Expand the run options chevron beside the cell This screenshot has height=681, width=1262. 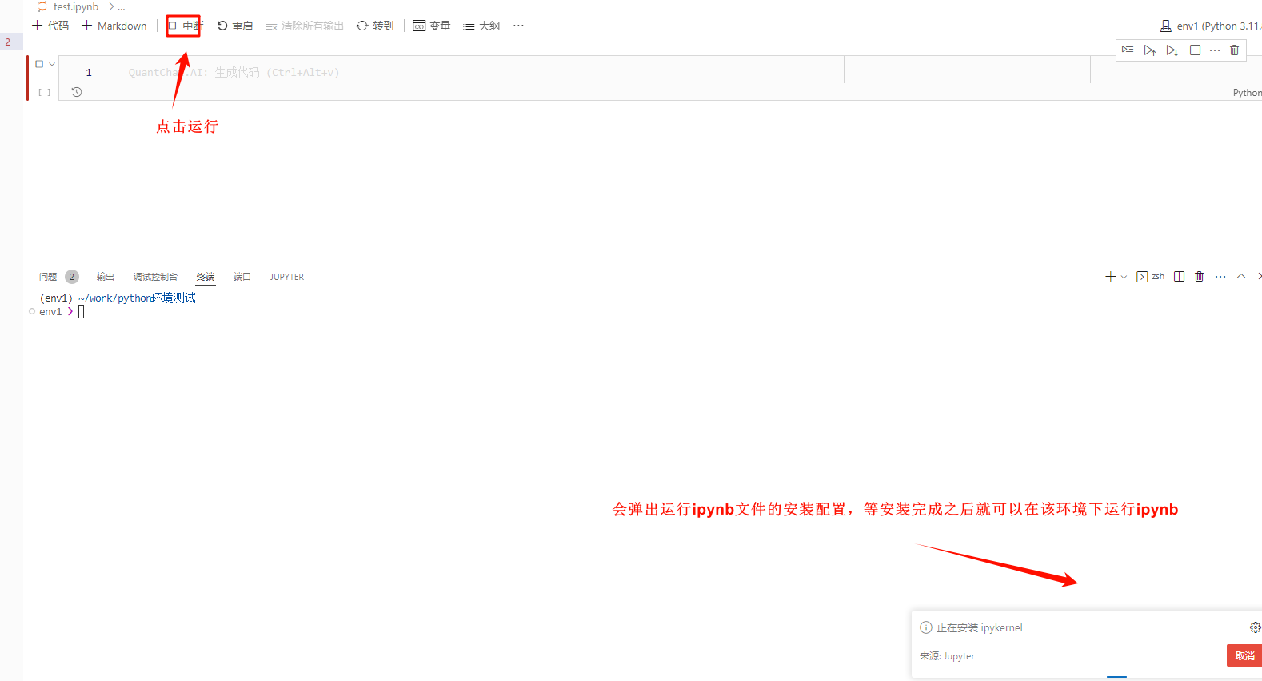[52, 64]
